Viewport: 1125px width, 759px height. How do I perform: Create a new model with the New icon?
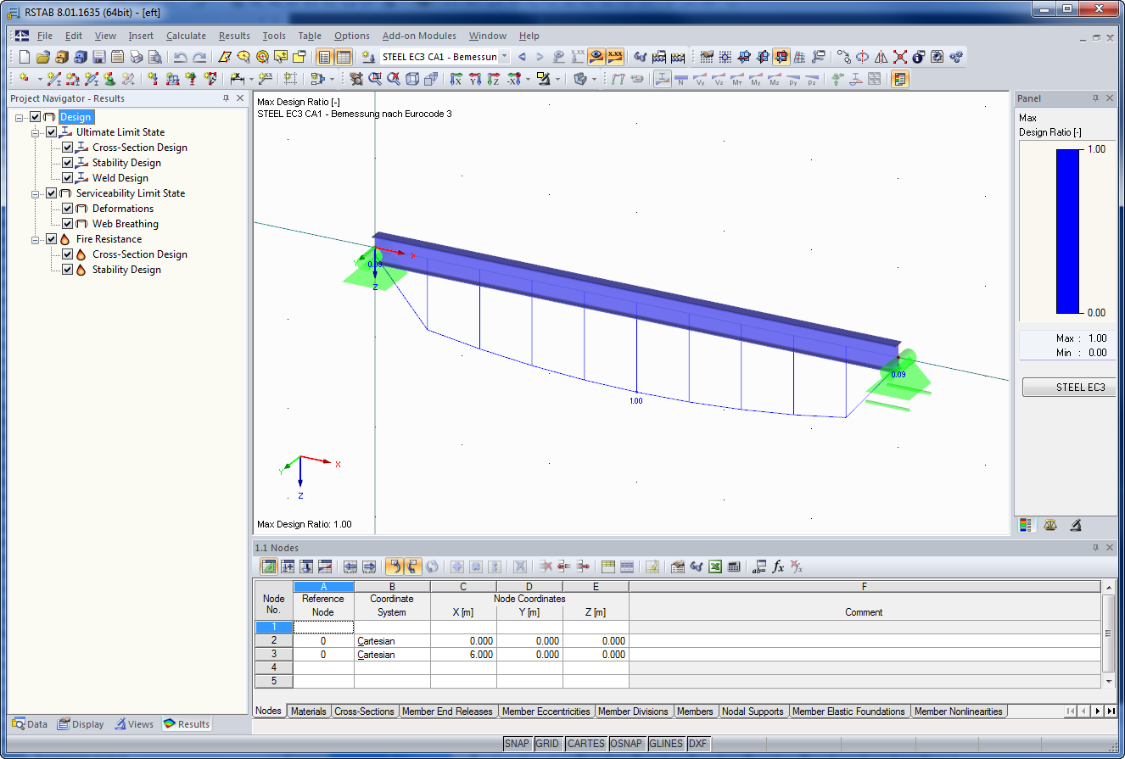click(24, 56)
